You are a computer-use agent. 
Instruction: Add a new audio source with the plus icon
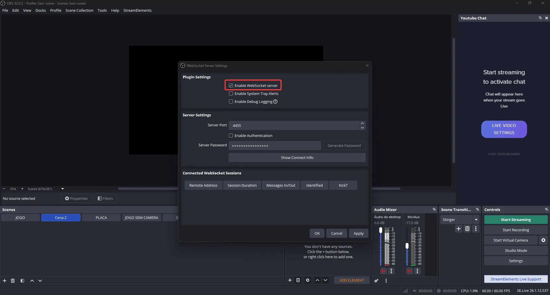coord(290,280)
